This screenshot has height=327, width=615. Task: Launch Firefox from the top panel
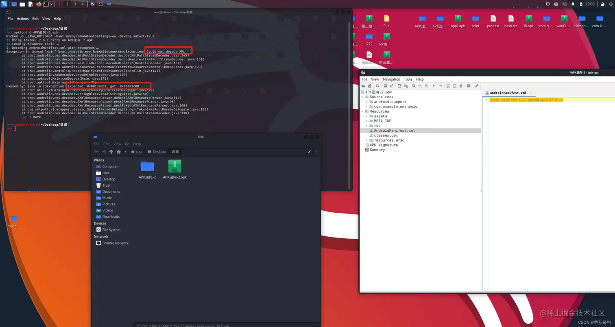click(39, 4)
